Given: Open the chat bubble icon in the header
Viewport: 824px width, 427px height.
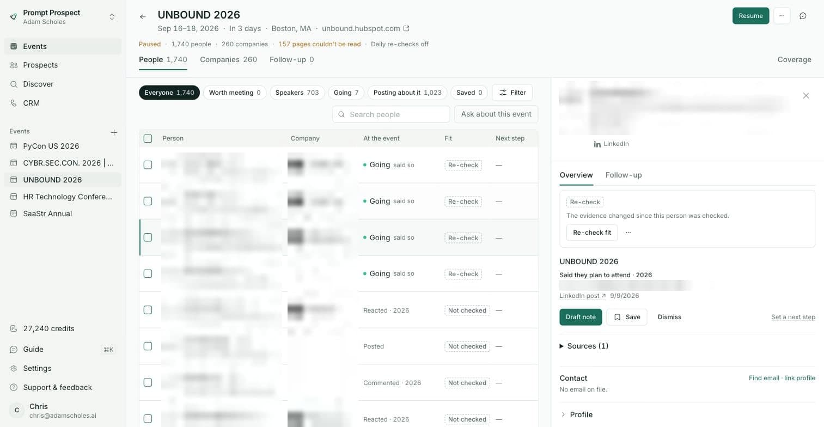Looking at the screenshot, I should pos(803,16).
